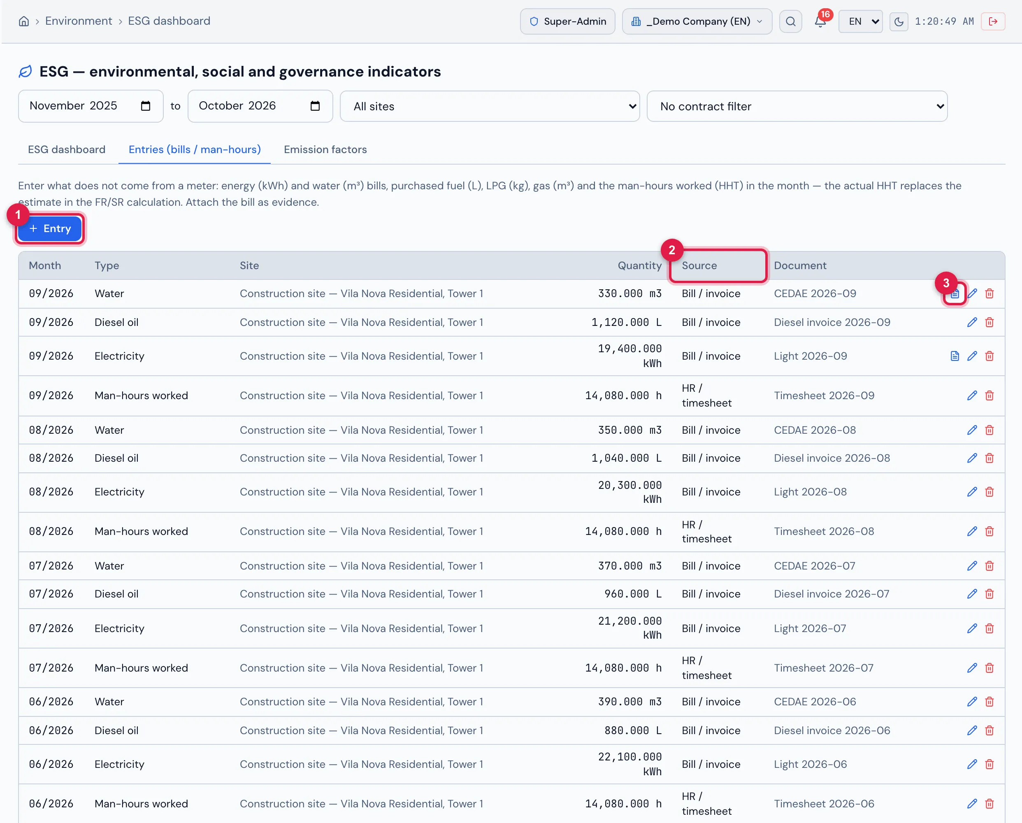This screenshot has height=823, width=1022.
Task: Delete the Light 2026-09 entry
Action: point(989,356)
